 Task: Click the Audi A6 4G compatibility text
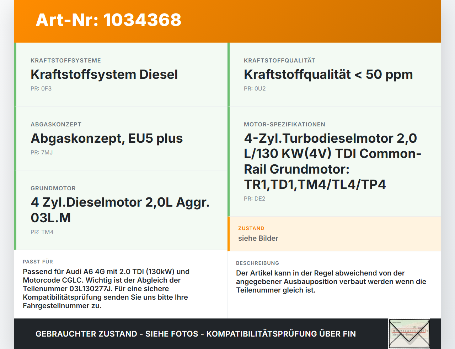(x=106, y=289)
